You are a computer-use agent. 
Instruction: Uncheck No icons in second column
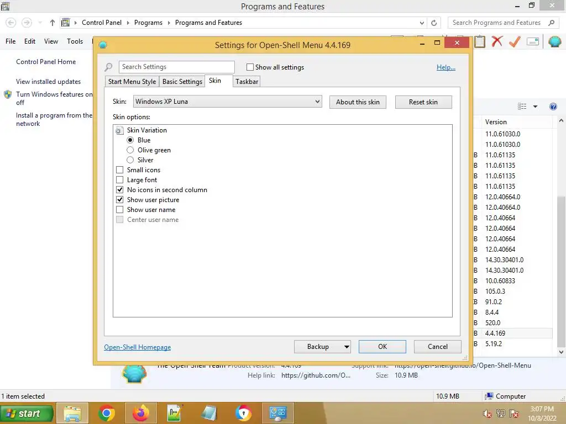tap(119, 190)
